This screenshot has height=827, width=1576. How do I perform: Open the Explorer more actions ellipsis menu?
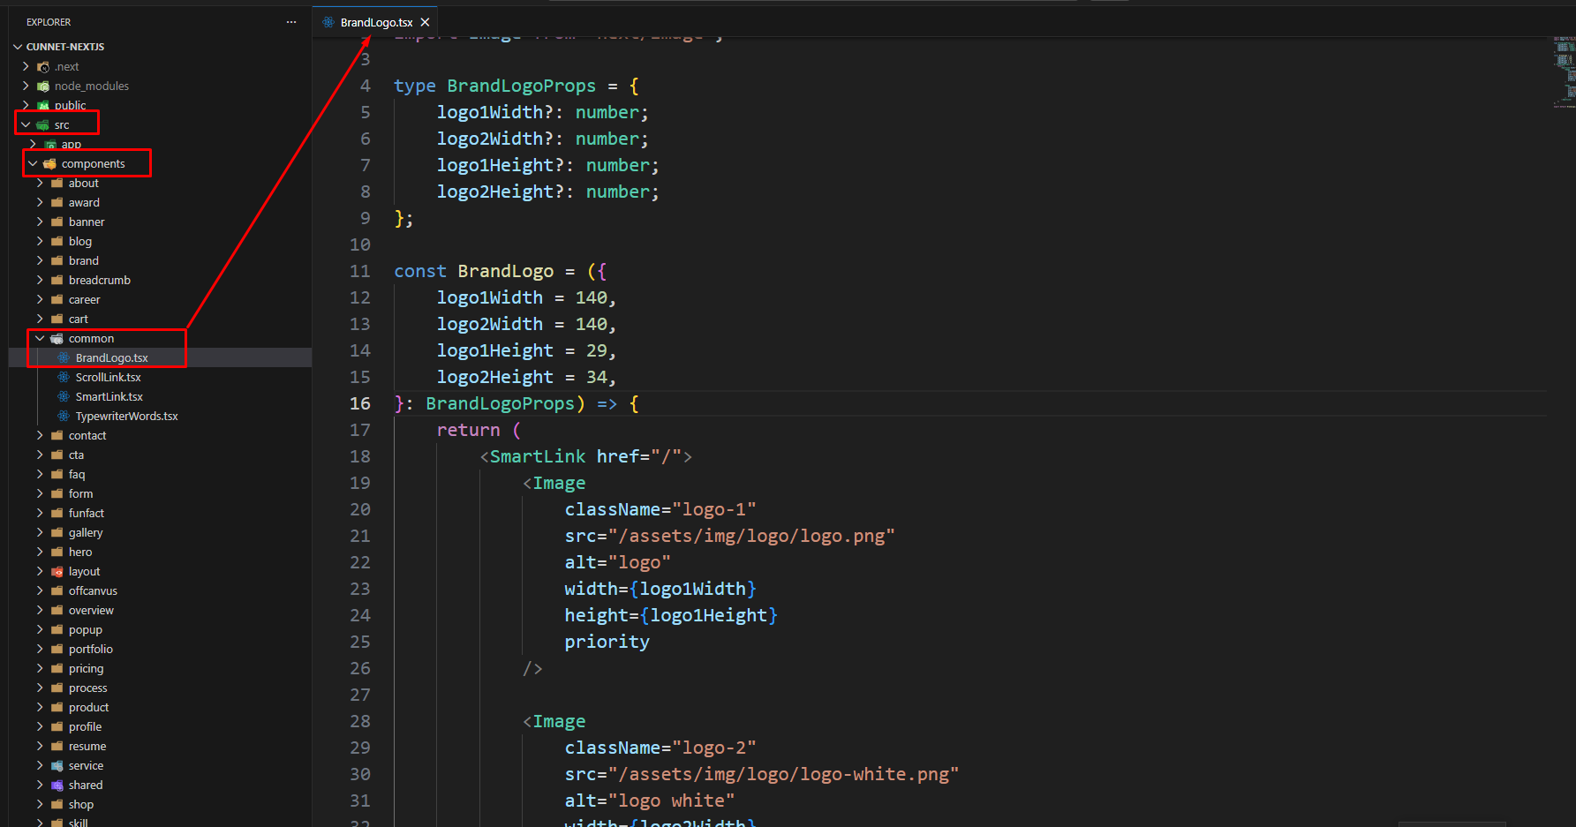(x=291, y=22)
